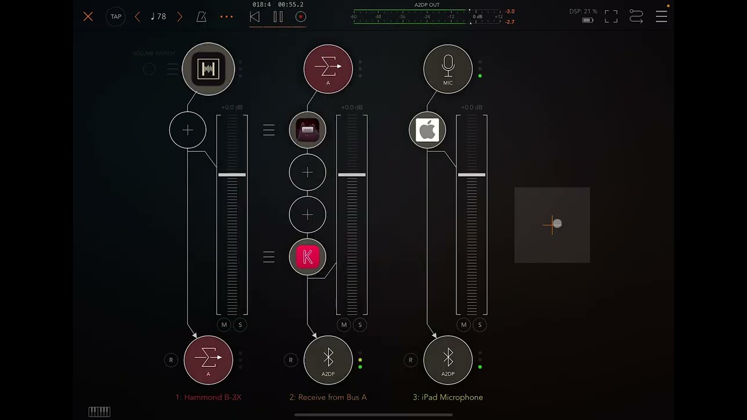Open A2DP output node of iPad Microphone channel
Viewport: 747px width, 420px height.
pos(448,360)
